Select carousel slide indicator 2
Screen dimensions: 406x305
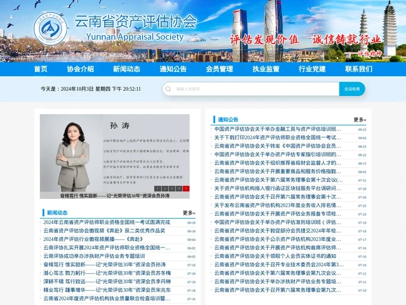pyautogui.click(x=165, y=189)
